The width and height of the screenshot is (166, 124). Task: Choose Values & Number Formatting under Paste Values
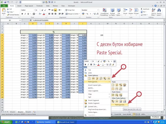point(117,95)
